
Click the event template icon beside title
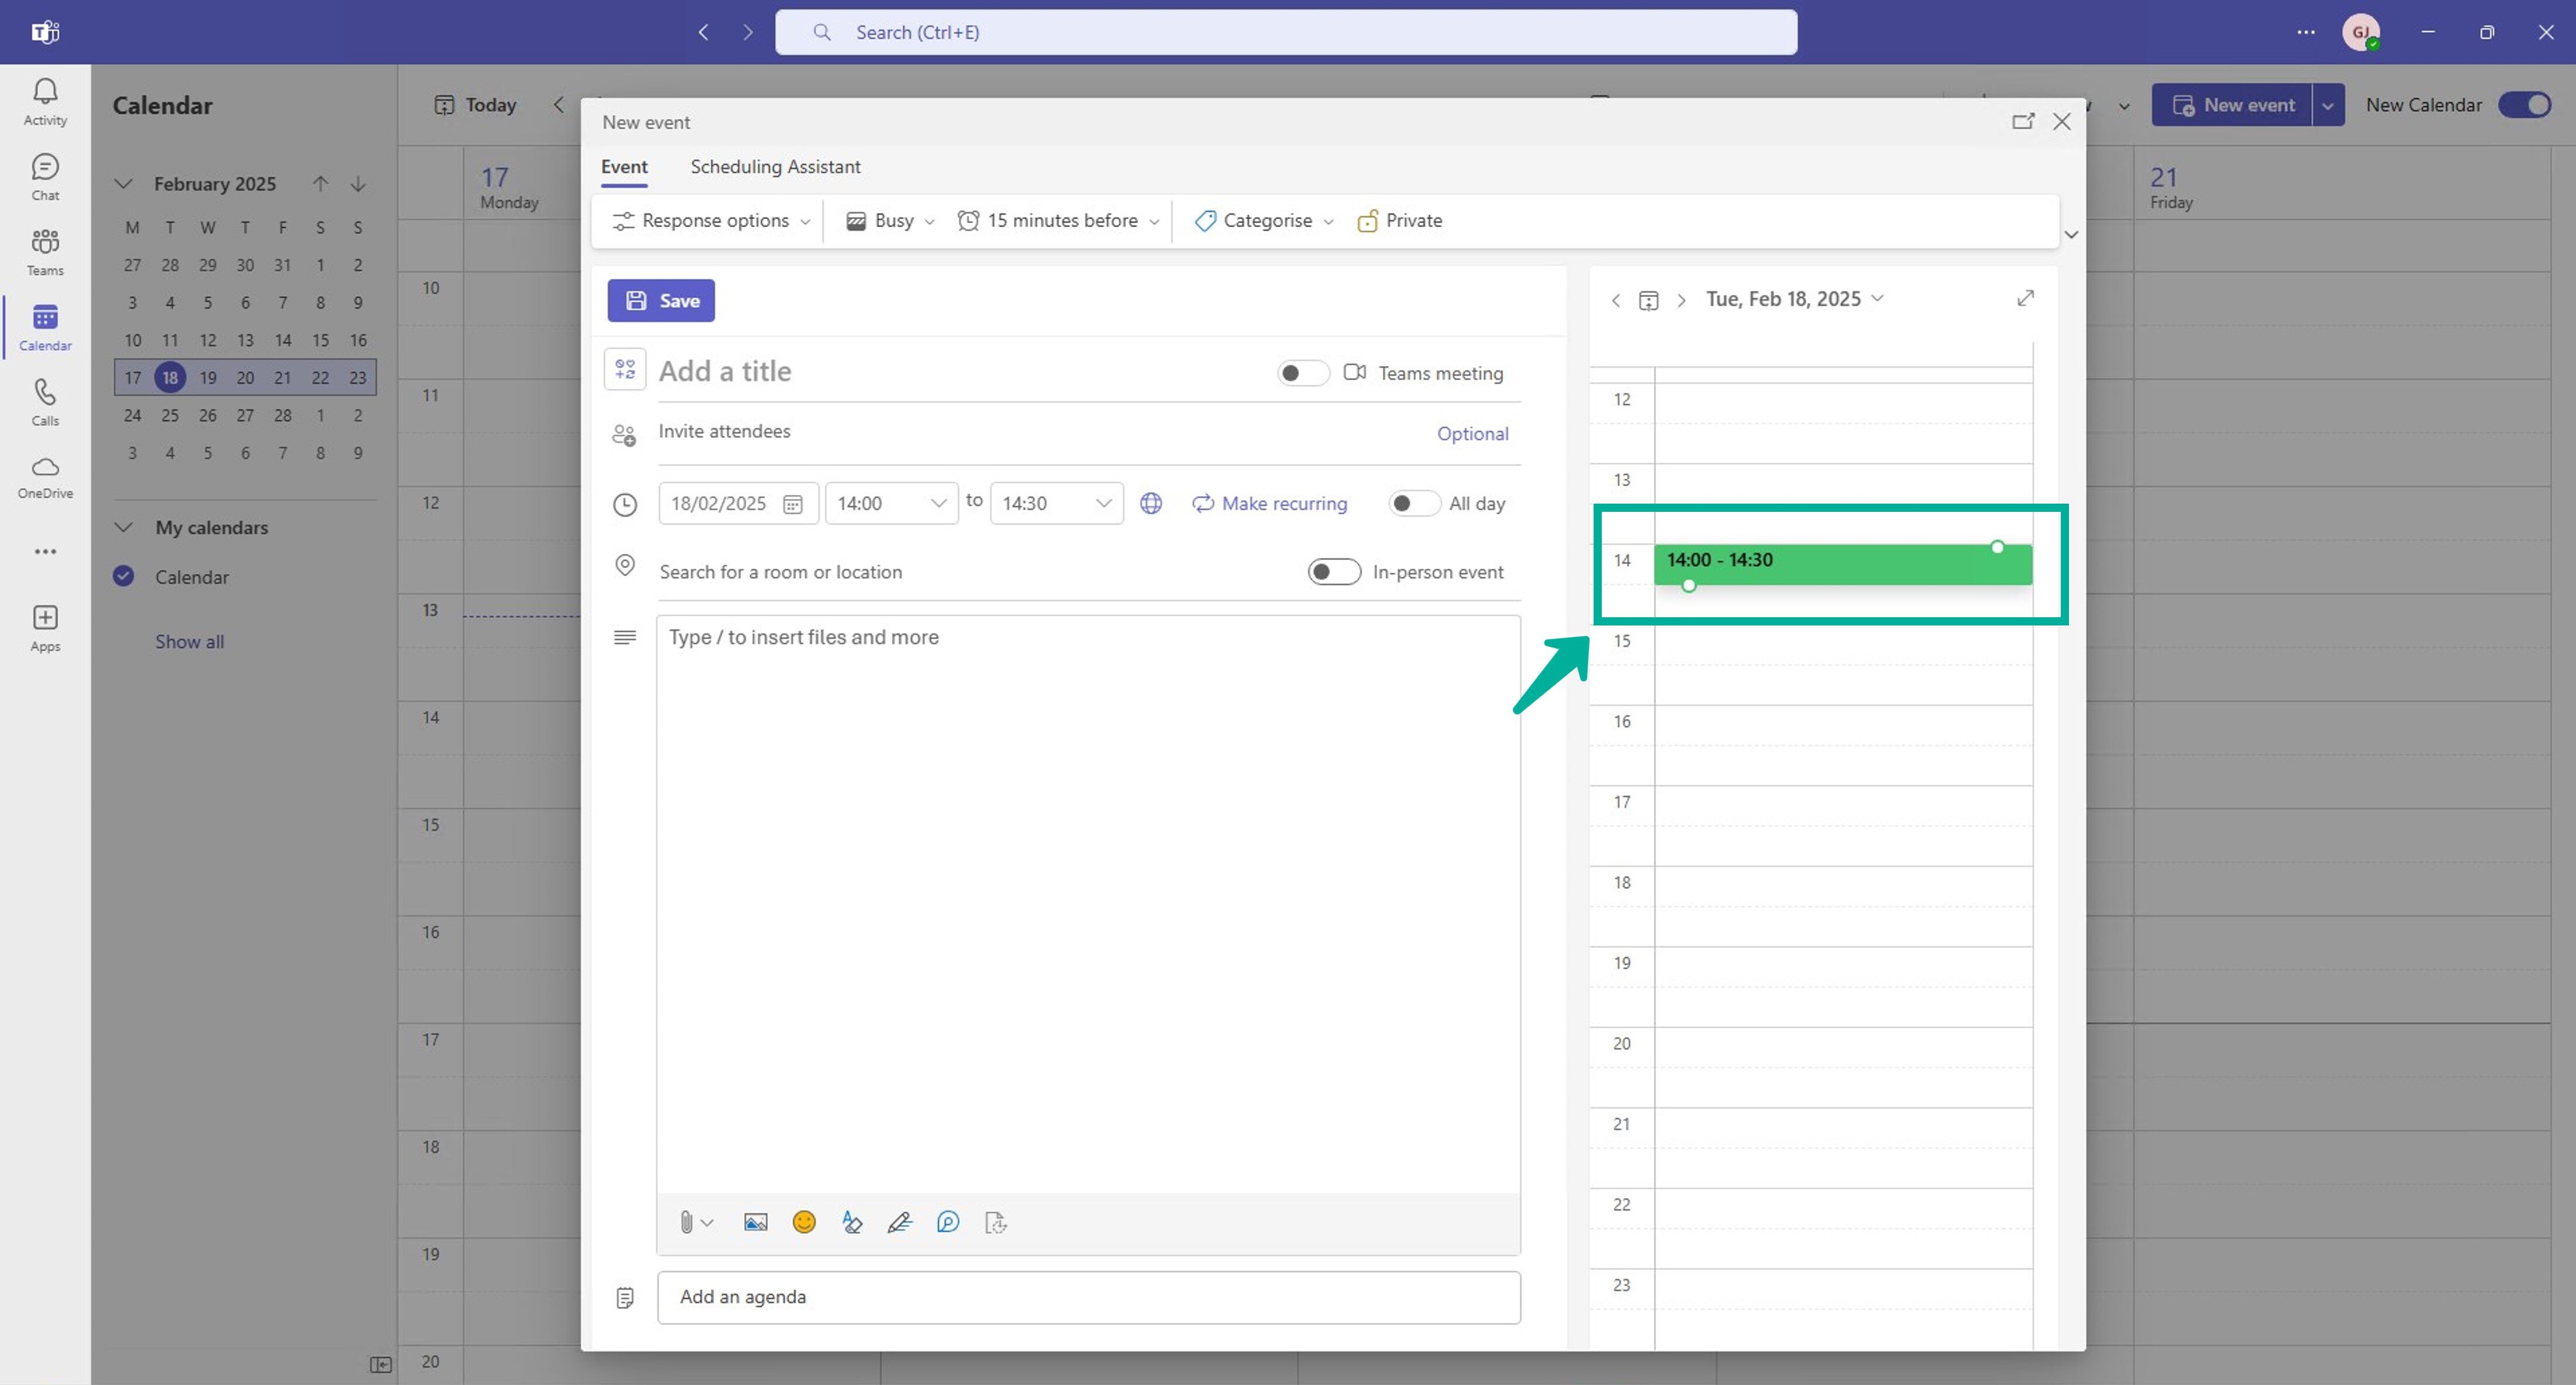pyautogui.click(x=625, y=370)
